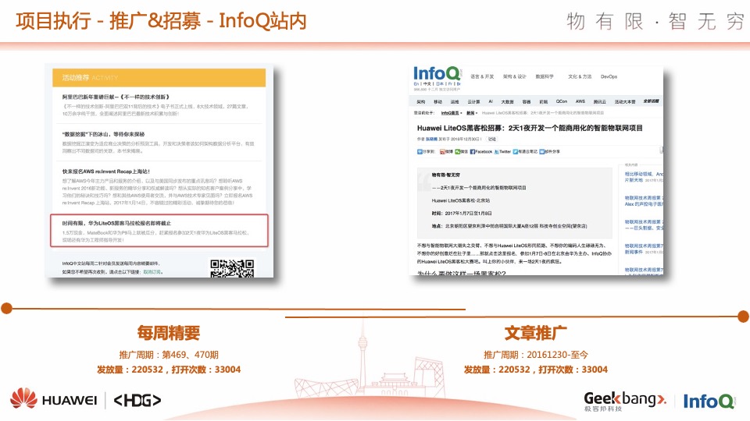Share the article via Facebook icon
The height and width of the screenshot is (421, 750).
473,152
